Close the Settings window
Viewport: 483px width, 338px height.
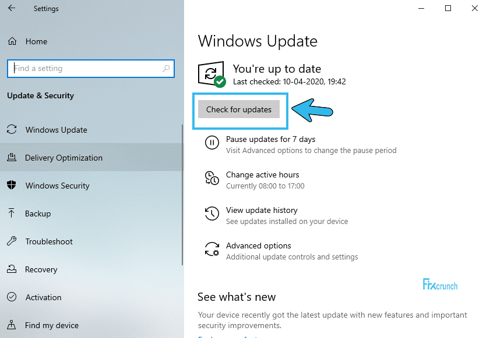tap(475, 8)
